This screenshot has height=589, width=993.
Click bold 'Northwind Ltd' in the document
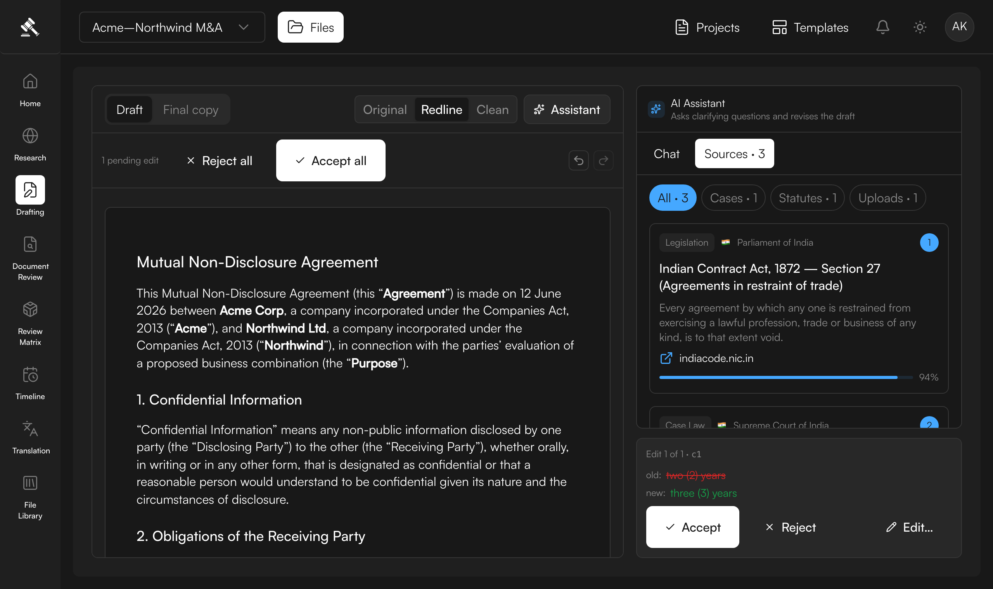click(x=286, y=329)
